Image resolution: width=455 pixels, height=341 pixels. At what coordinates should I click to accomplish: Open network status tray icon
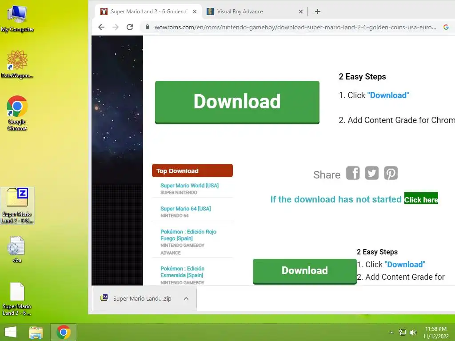(403, 332)
